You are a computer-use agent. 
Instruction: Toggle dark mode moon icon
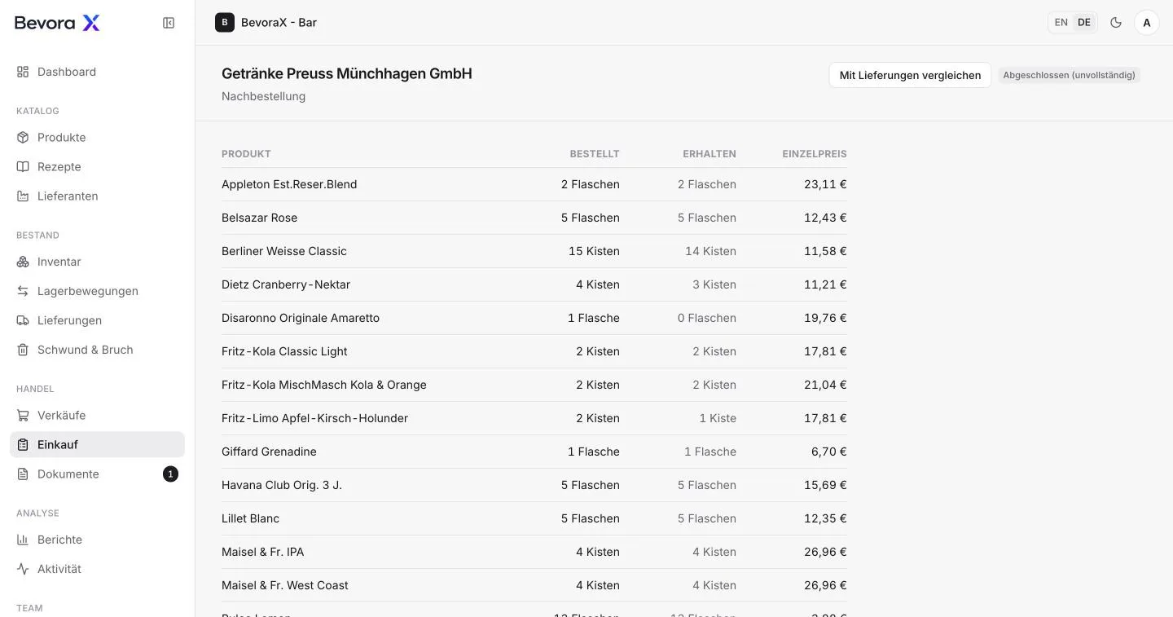coord(1116,23)
